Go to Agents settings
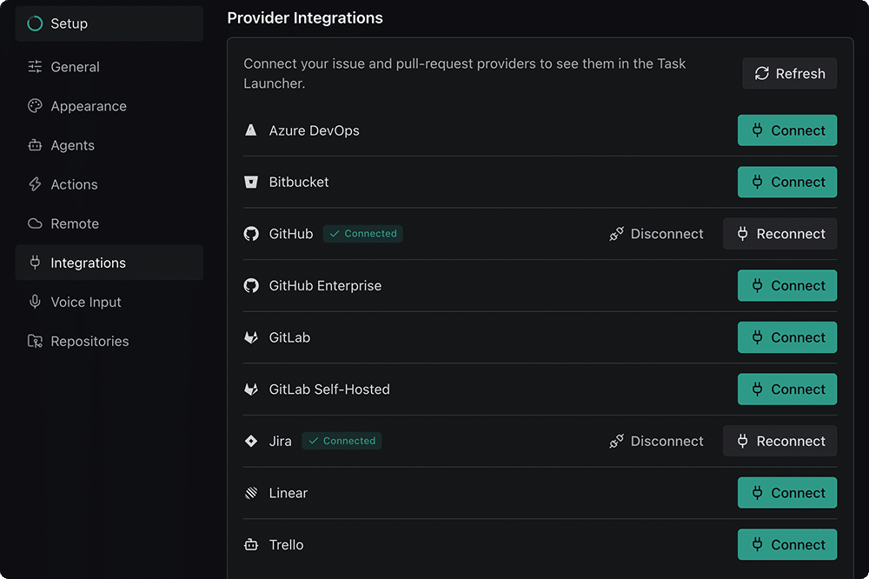 click(x=109, y=145)
